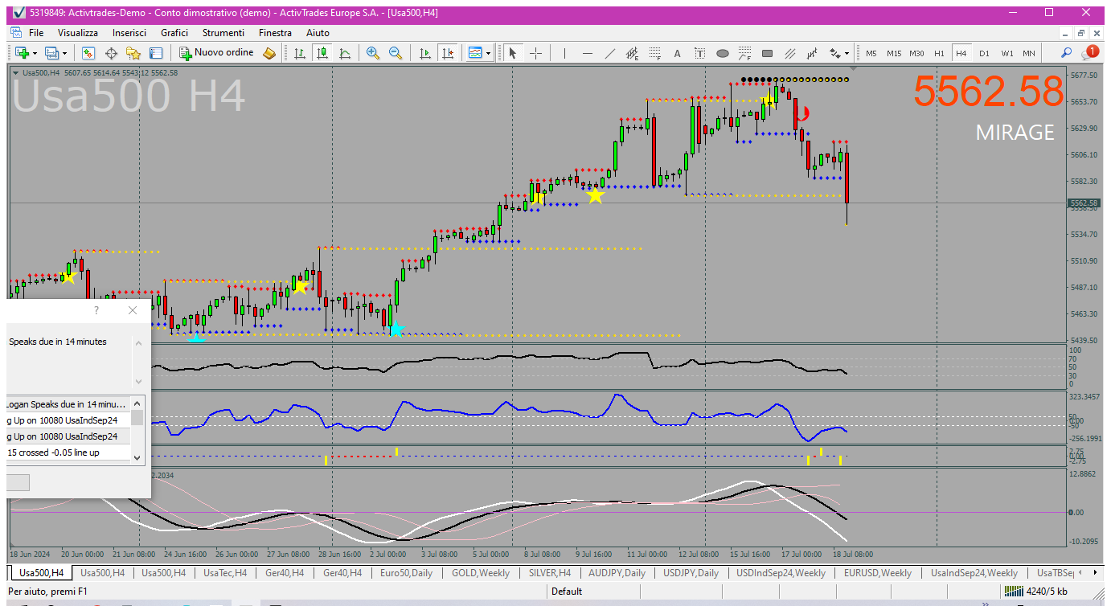1111x606 pixels.
Task: Select the Andrews pitchfork tool
Action: coord(812,53)
